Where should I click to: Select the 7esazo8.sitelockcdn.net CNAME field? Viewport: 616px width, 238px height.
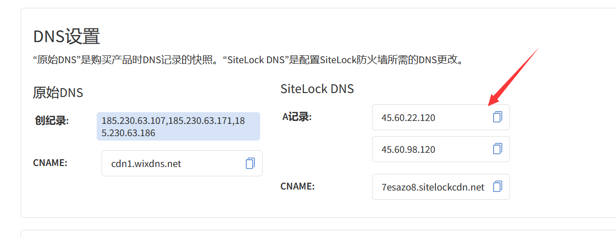pos(432,187)
